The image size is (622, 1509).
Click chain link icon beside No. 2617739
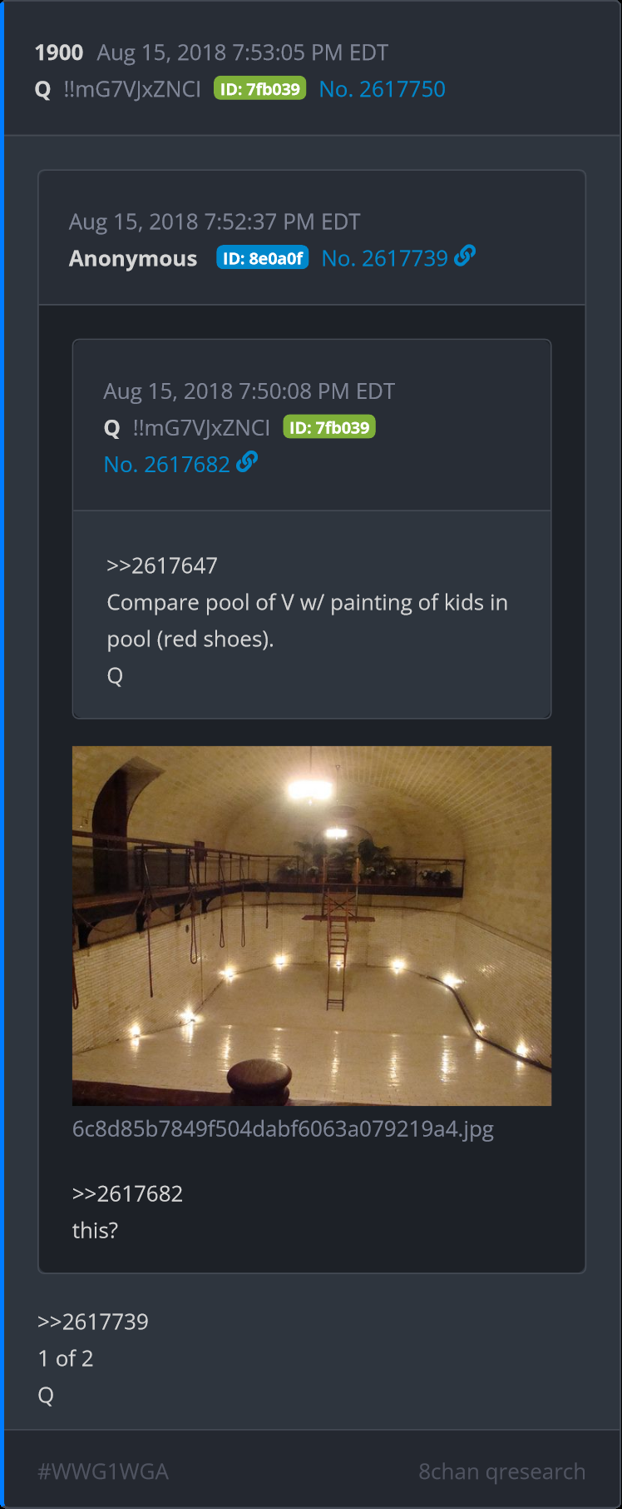pos(465,256)
